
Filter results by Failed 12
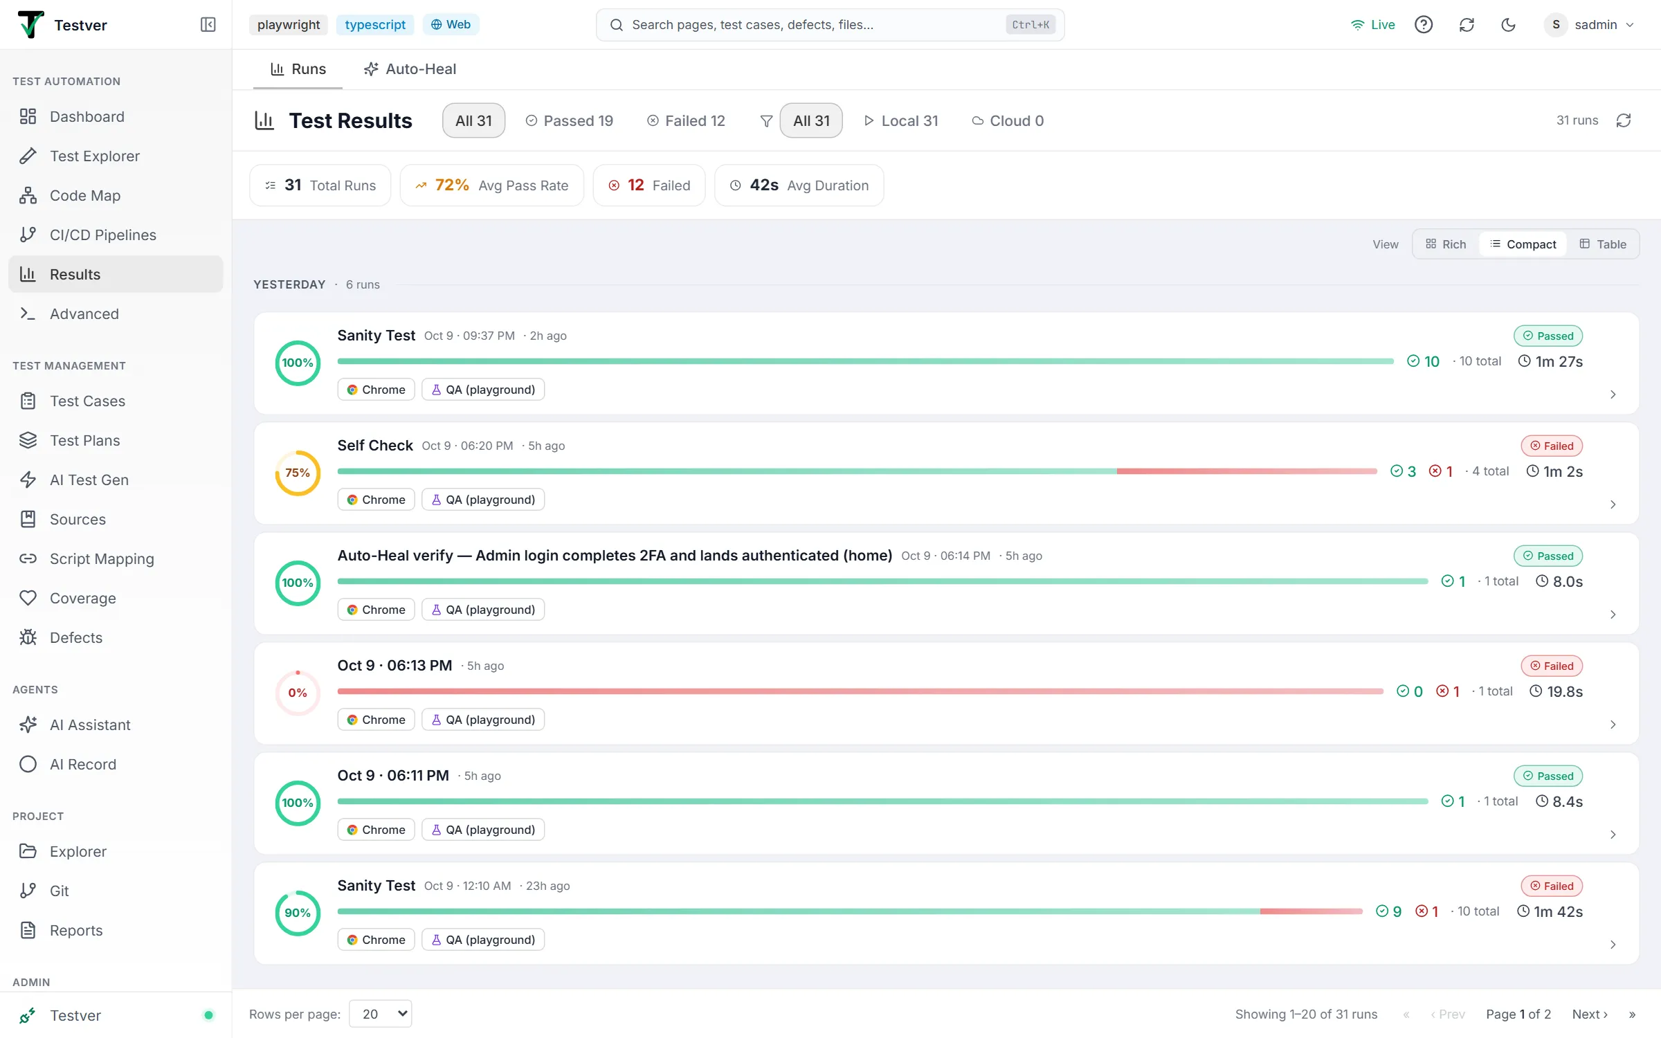click(686, 120)
